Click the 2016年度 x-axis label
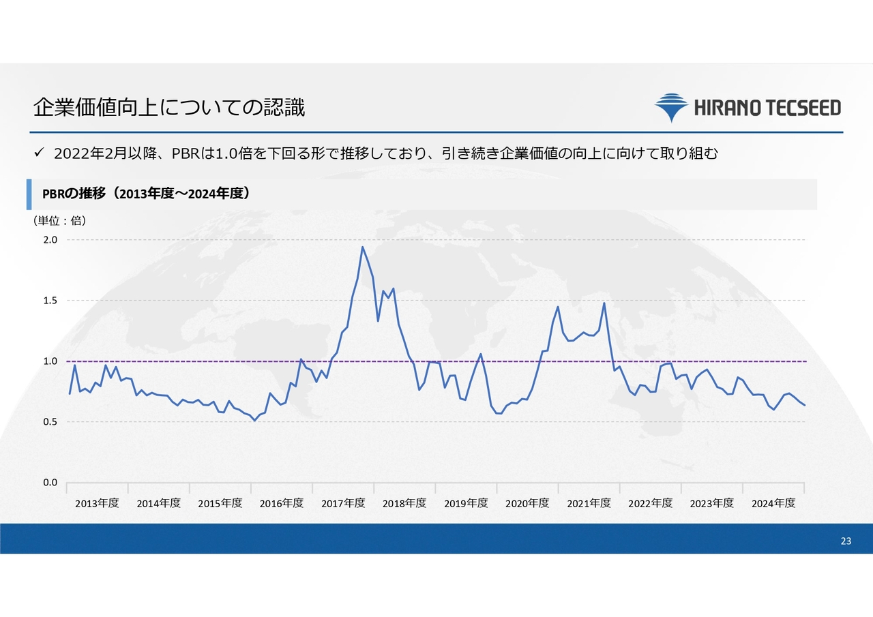Viewport: 873px width, 617px height. tap(281, 503)
